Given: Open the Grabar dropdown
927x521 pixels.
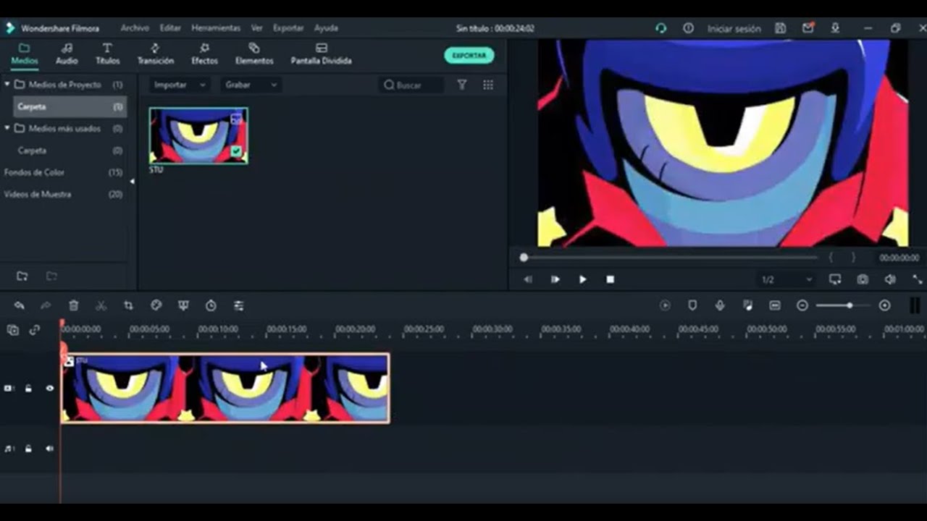Looking at the screenshot, I should pyautogui.click(x=250, y=85).
